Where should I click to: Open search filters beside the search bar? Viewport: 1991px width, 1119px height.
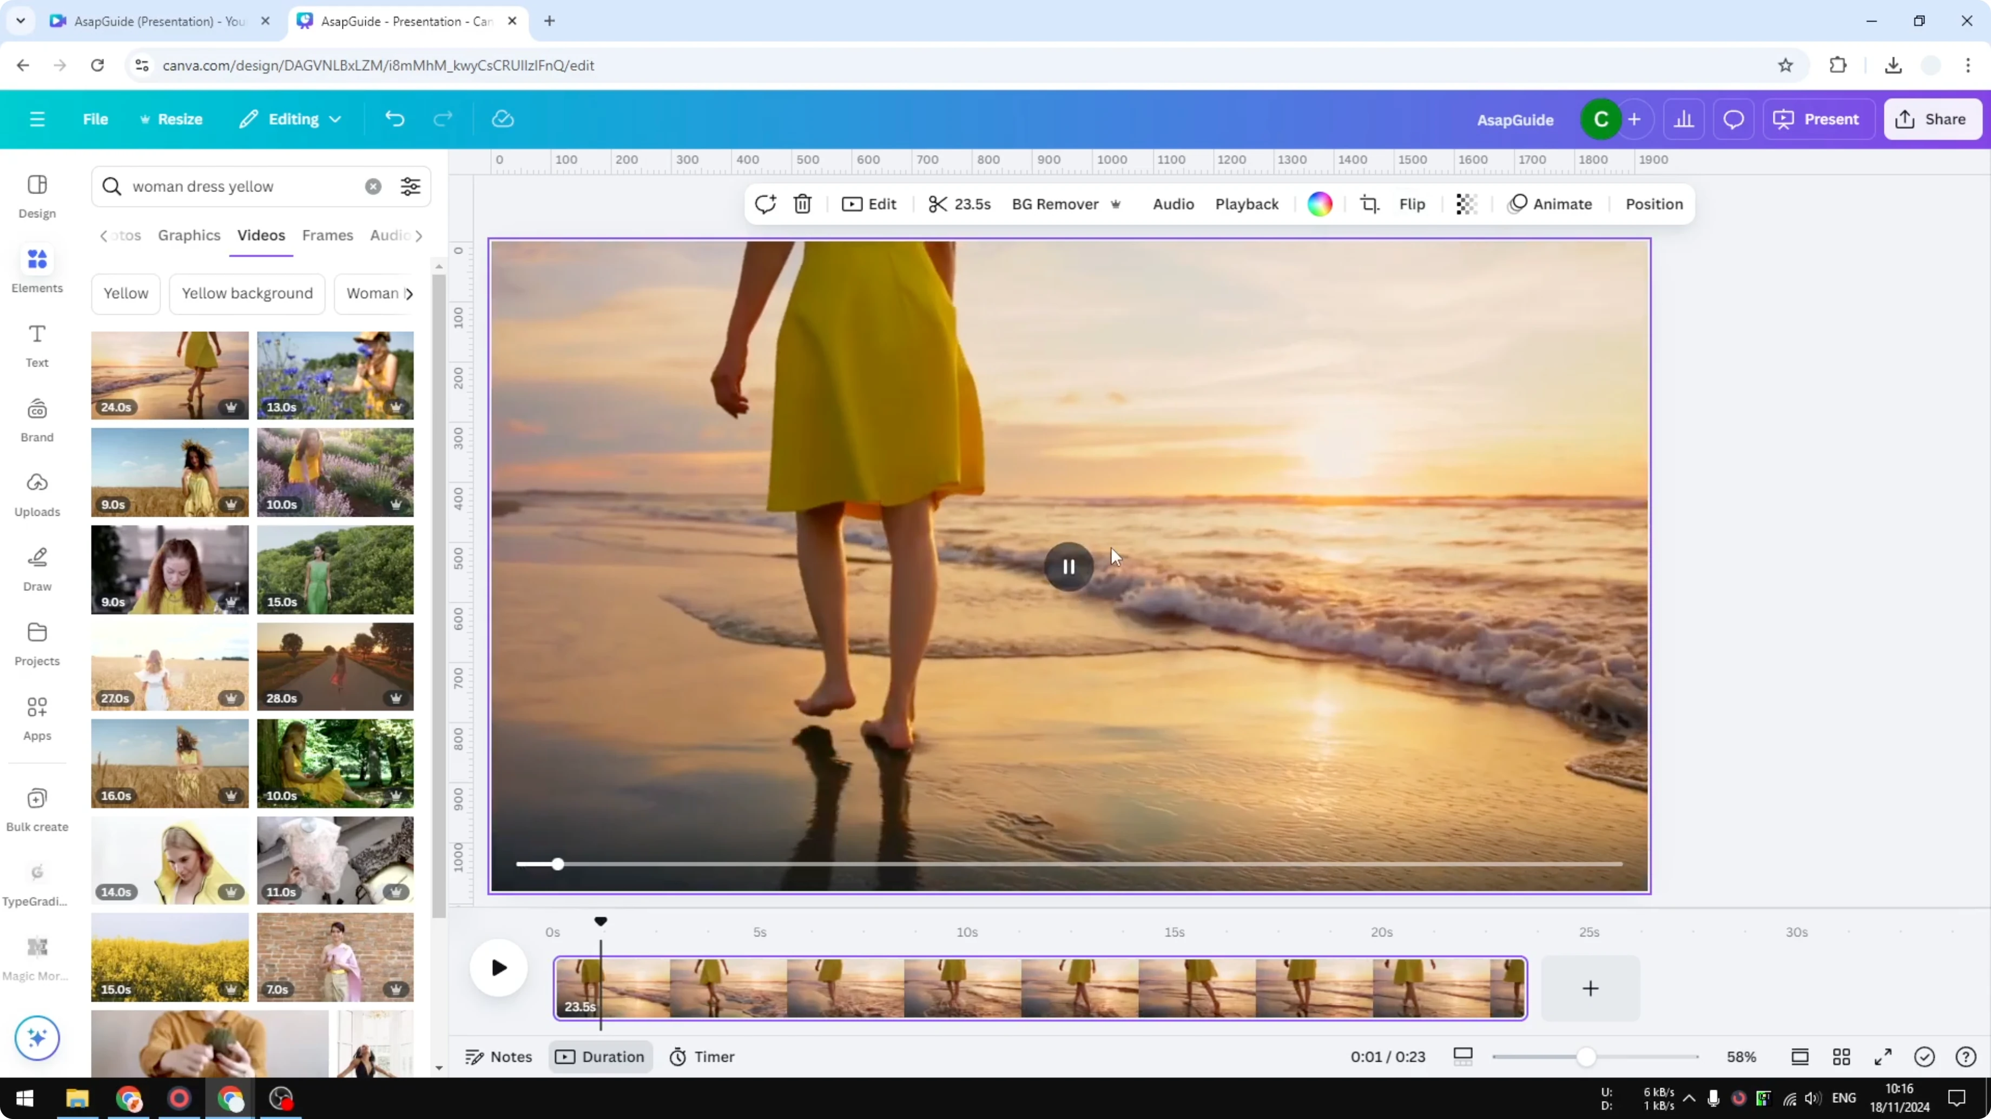click(x=410, y=186)
